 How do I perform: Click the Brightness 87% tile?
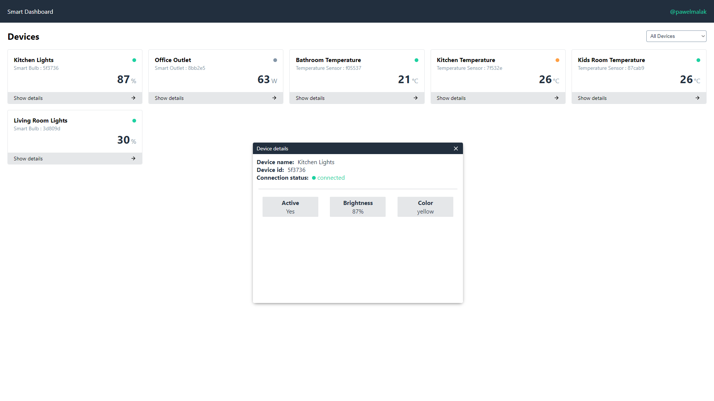click(x=357, y=207)
